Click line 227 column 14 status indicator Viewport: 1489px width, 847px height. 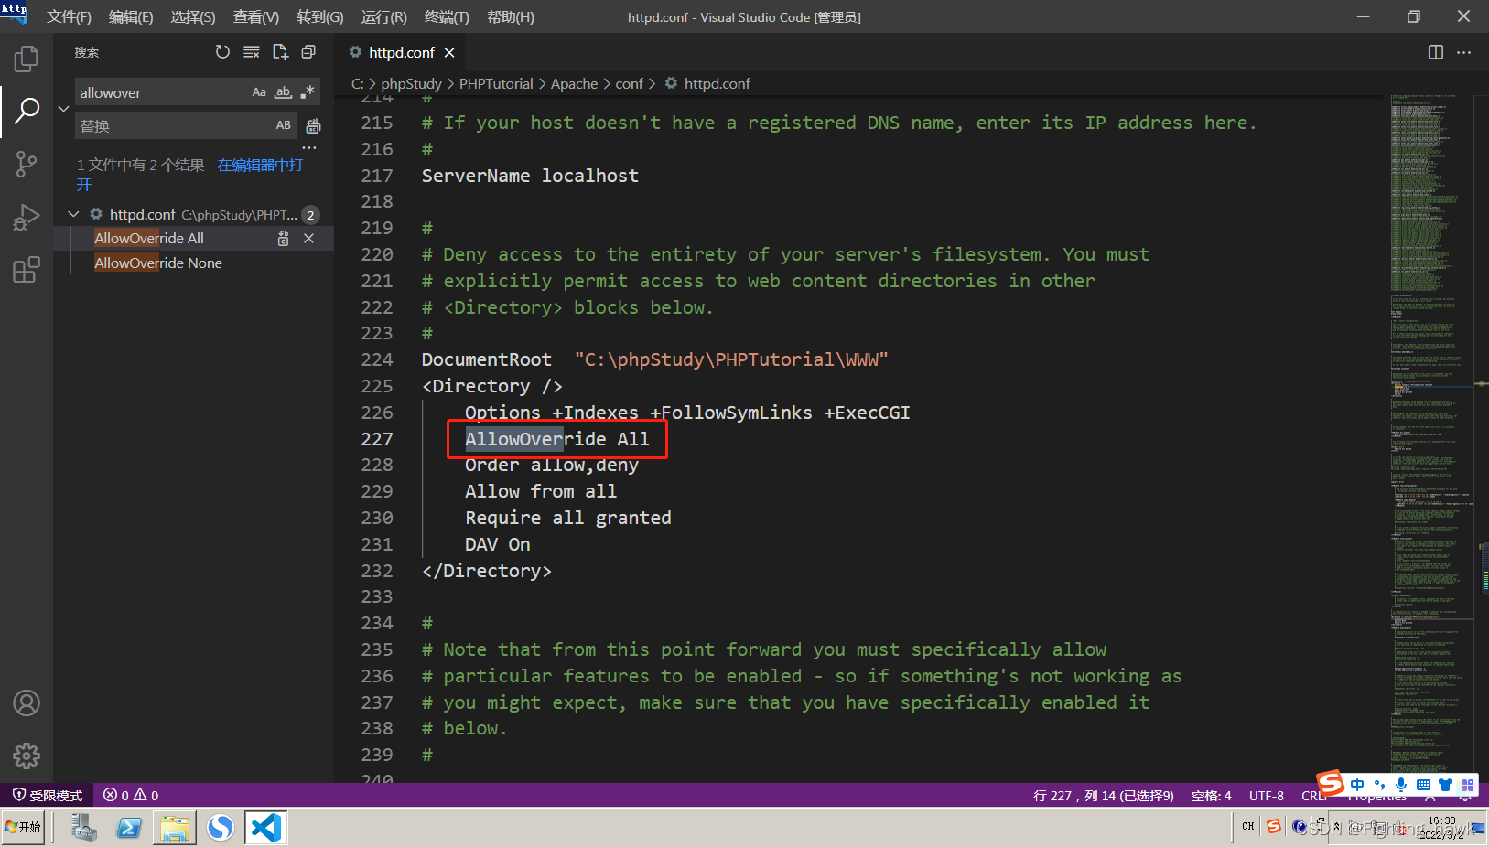[1103, 796]
